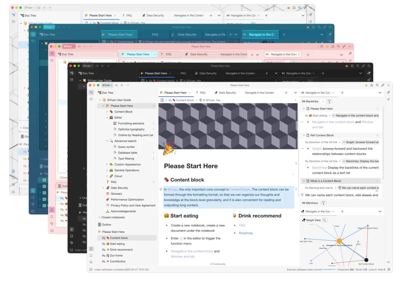Toggle light/dark appearance mode sun icon

point(388,85)
